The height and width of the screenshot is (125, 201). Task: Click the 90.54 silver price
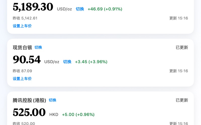point(27,60)
